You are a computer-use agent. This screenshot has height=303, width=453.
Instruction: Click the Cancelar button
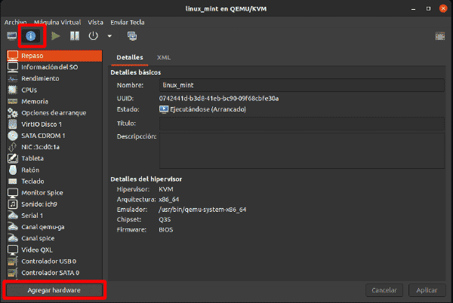[x=384, y=290]
